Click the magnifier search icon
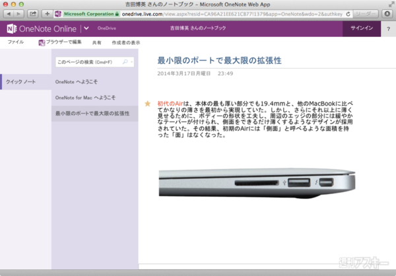396x276 pixels. click(125, 61)
